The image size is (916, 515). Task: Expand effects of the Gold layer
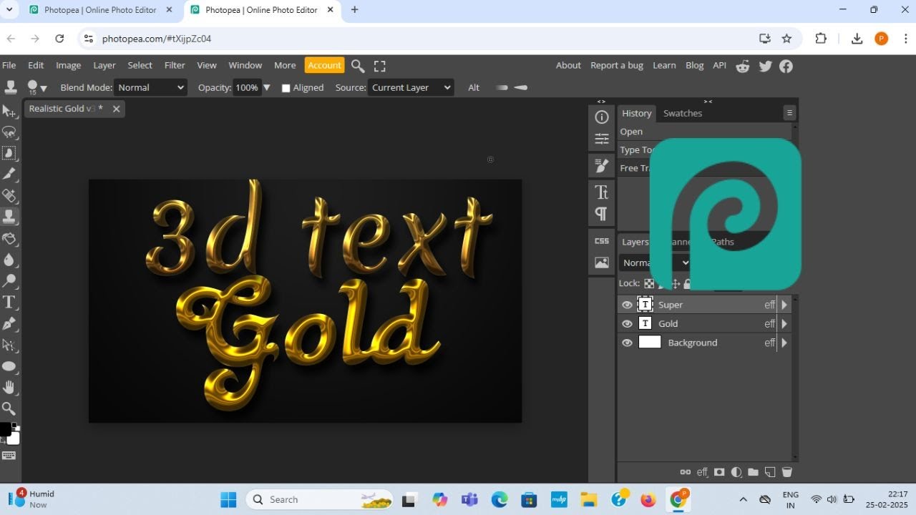784,324
